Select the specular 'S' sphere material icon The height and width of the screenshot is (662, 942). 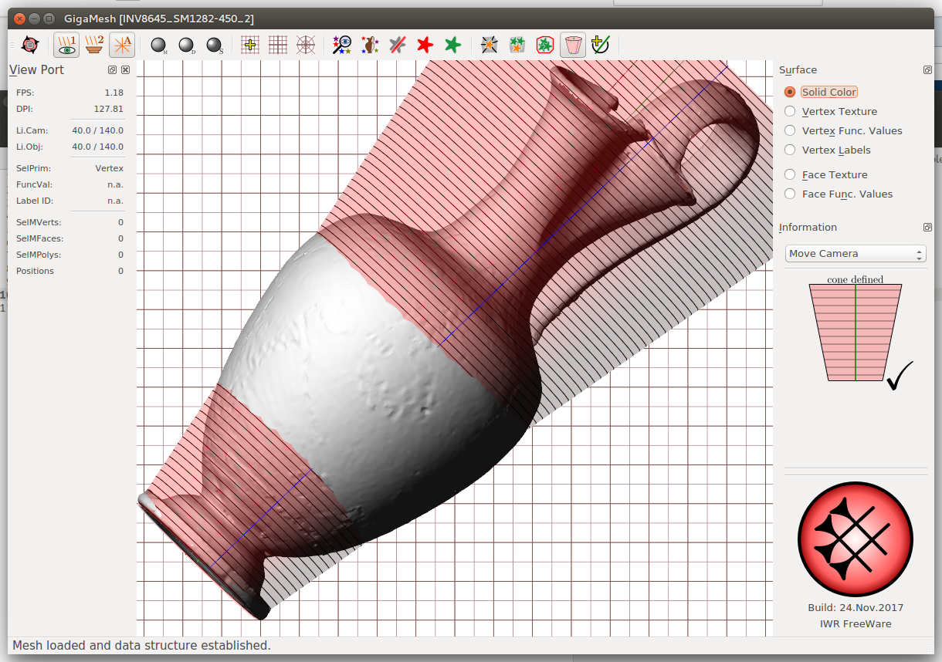tap(215, 46)
